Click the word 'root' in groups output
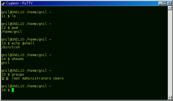 coord(16,78)
